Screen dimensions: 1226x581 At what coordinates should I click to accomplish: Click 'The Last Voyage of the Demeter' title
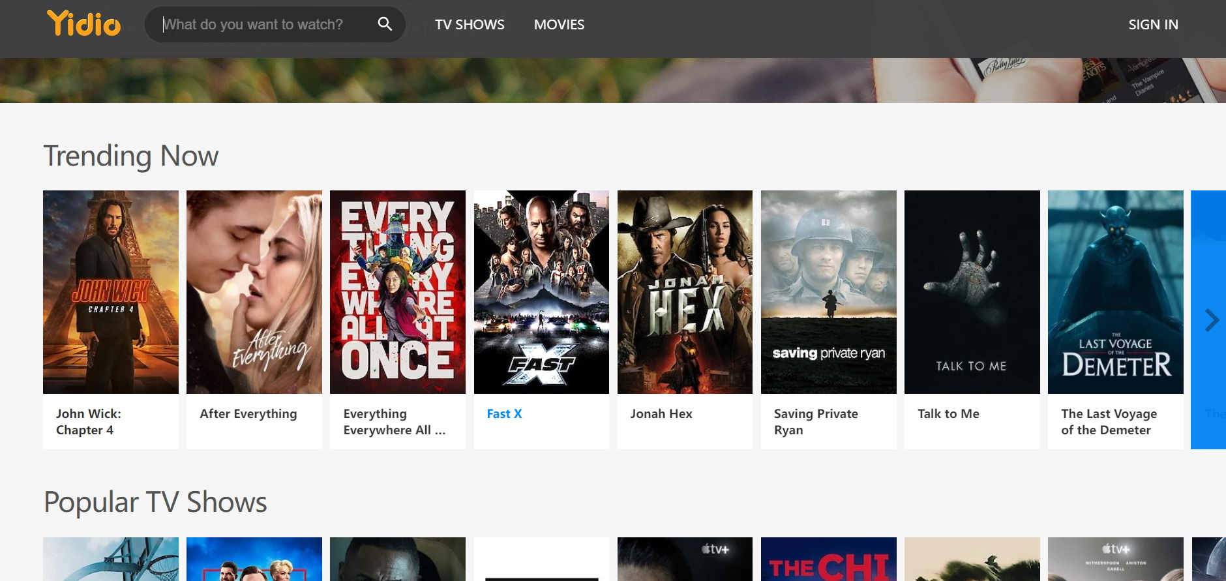[x=1109, y=422]
